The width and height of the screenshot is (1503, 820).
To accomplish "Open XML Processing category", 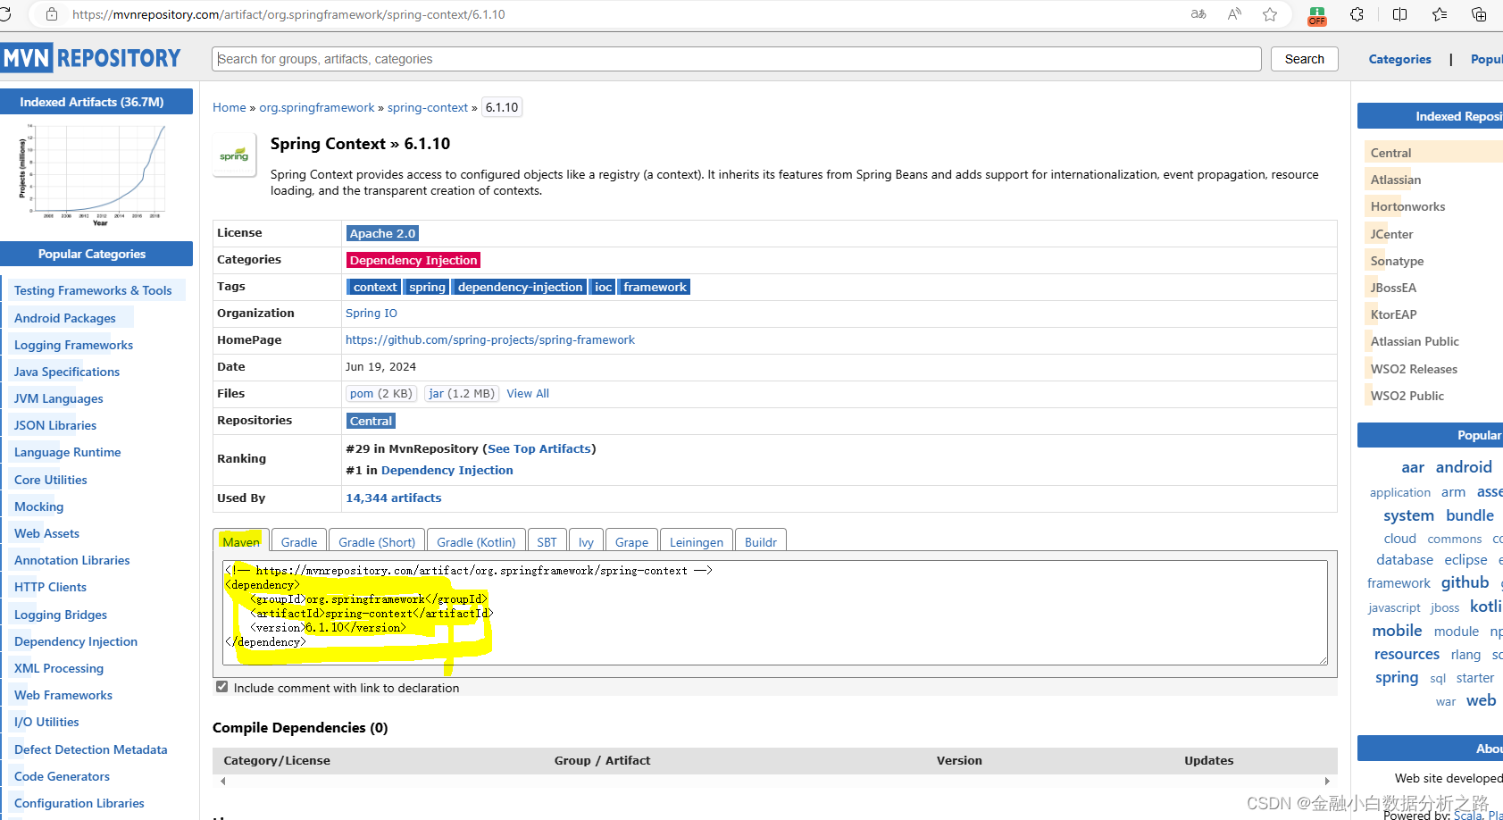I will pos(59,668).
